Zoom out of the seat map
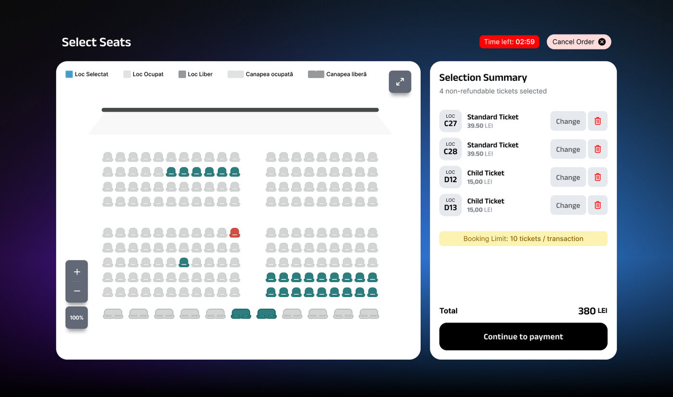 (77, 291)
